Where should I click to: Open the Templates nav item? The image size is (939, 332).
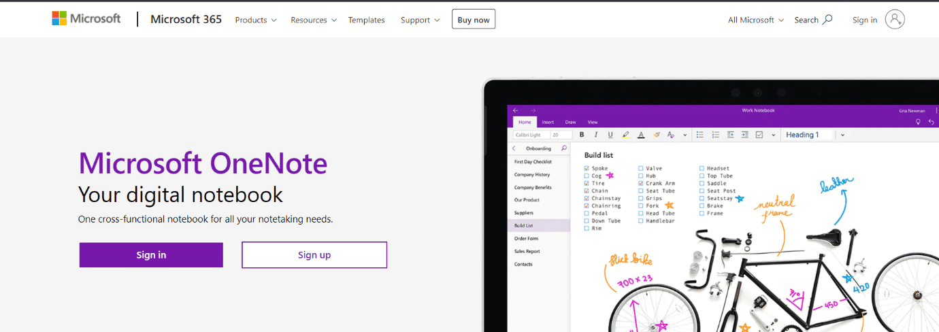pos(367,20)
